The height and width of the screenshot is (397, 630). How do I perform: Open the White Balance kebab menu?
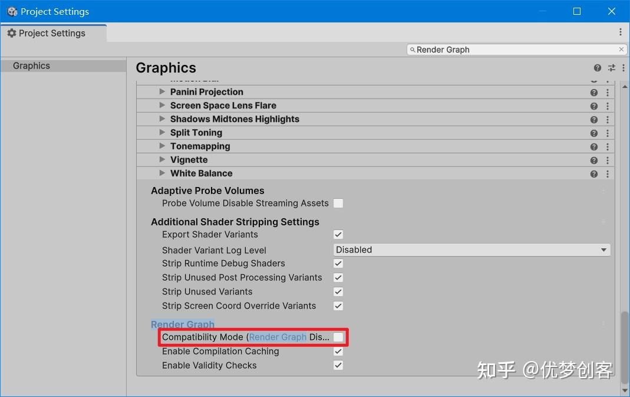pos(608,173)
